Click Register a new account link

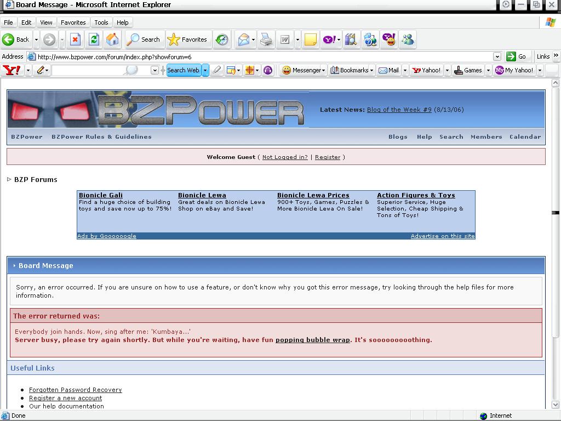(x=66, y=398)
